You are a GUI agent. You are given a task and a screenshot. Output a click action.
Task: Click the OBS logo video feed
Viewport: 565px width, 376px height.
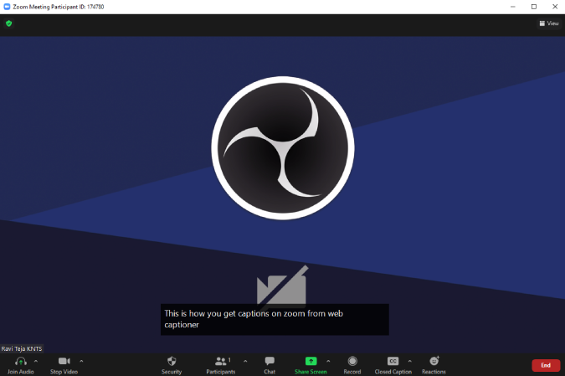pyautogui.click(x=283, y=148)
